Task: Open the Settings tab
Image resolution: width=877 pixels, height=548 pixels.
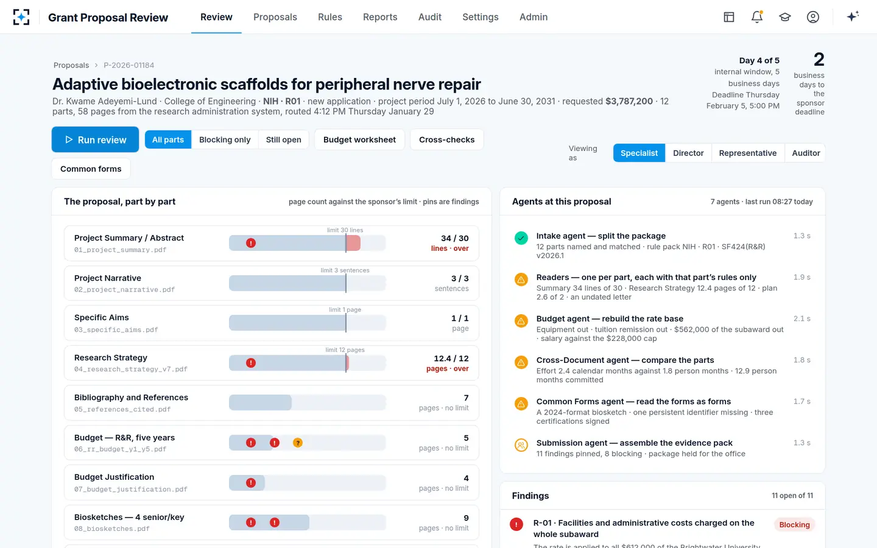Action: 481,17
